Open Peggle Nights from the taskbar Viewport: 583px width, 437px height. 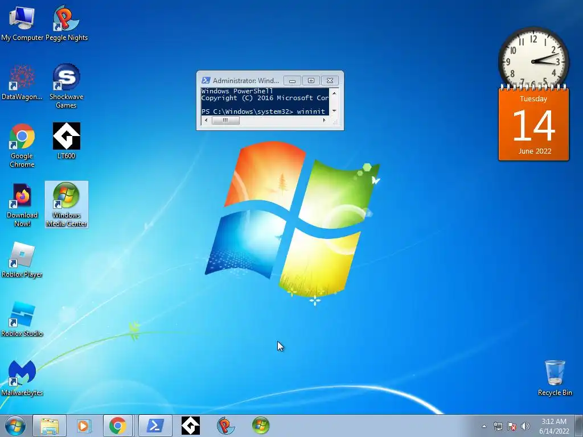coord(225,426)
